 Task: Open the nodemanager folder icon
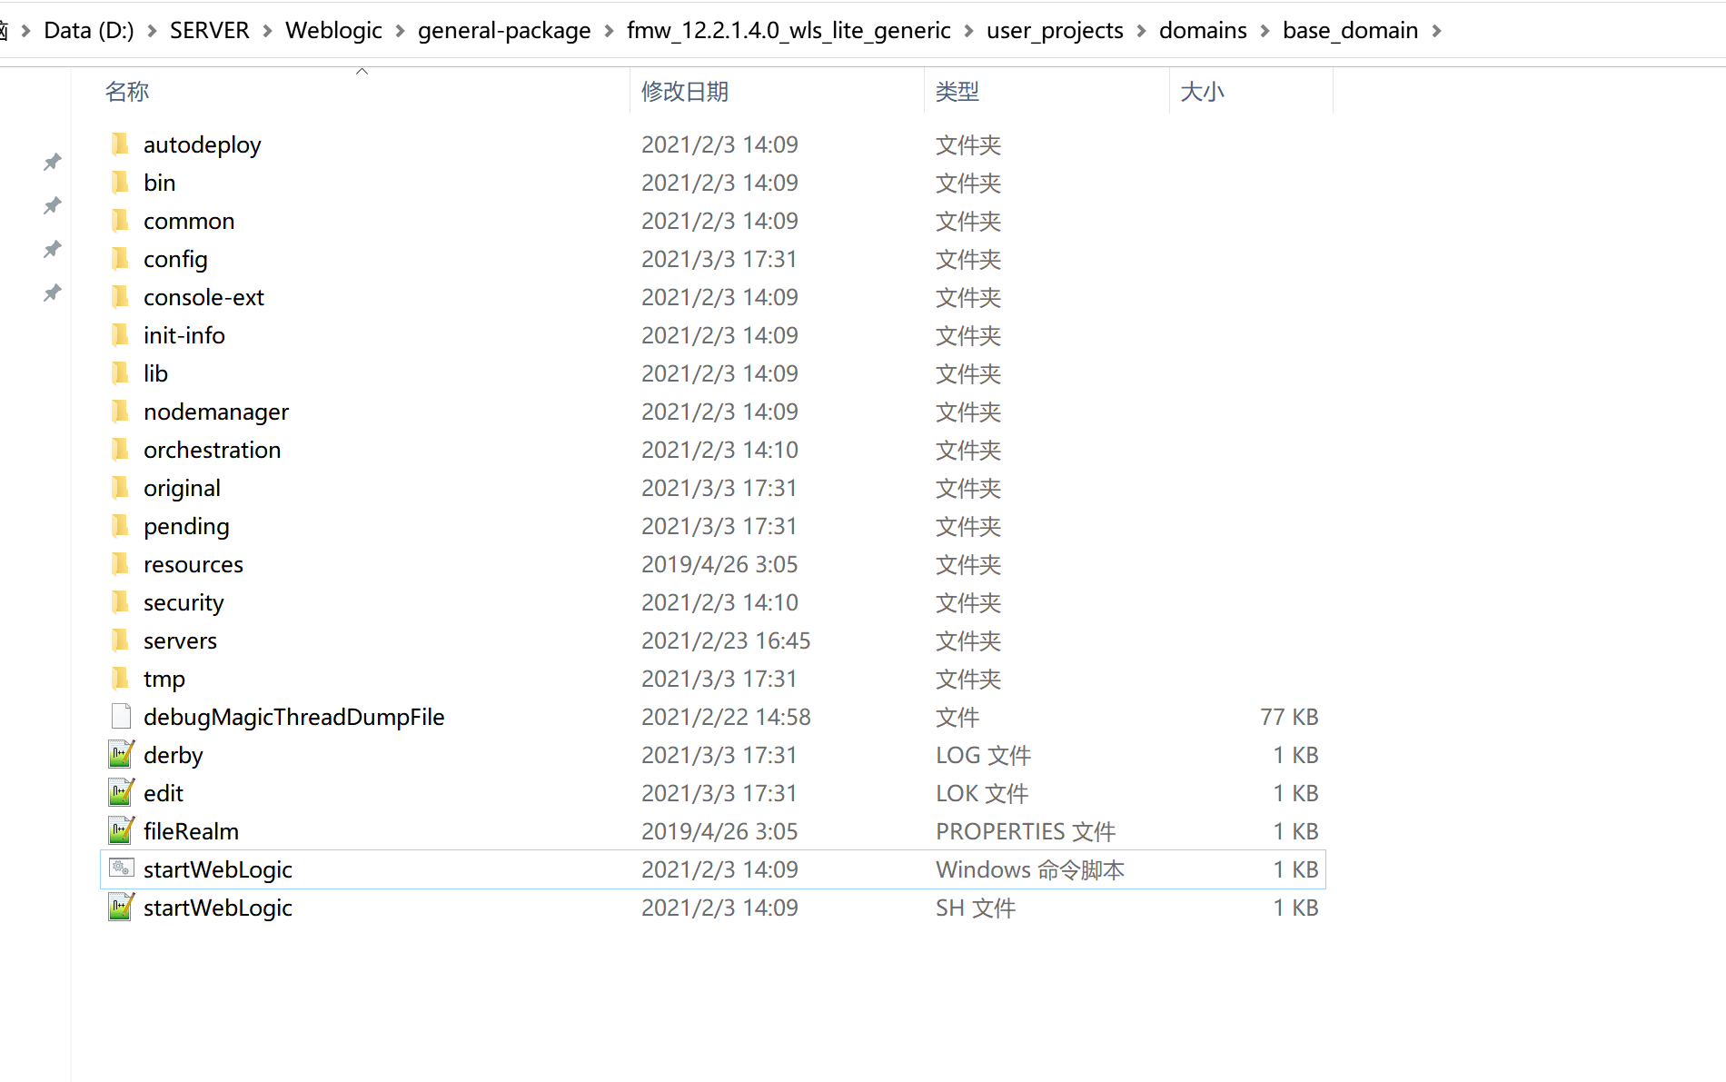click(x=121, y=411)
